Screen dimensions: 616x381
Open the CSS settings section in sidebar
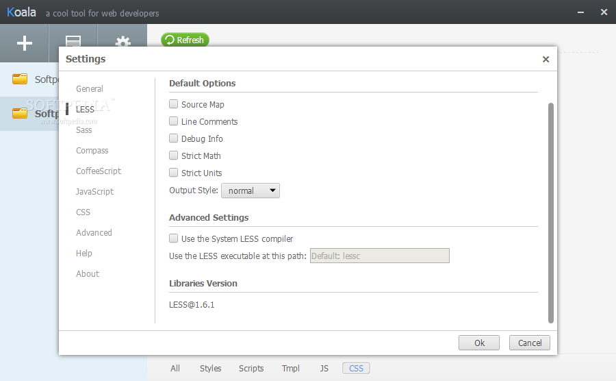(x=83, y=212)
